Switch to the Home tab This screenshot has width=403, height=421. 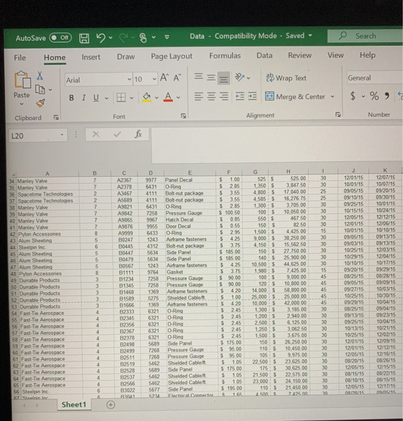(55, 58)
